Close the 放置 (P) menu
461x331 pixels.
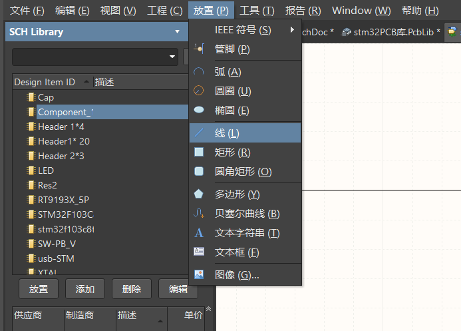tap(211, 11)
